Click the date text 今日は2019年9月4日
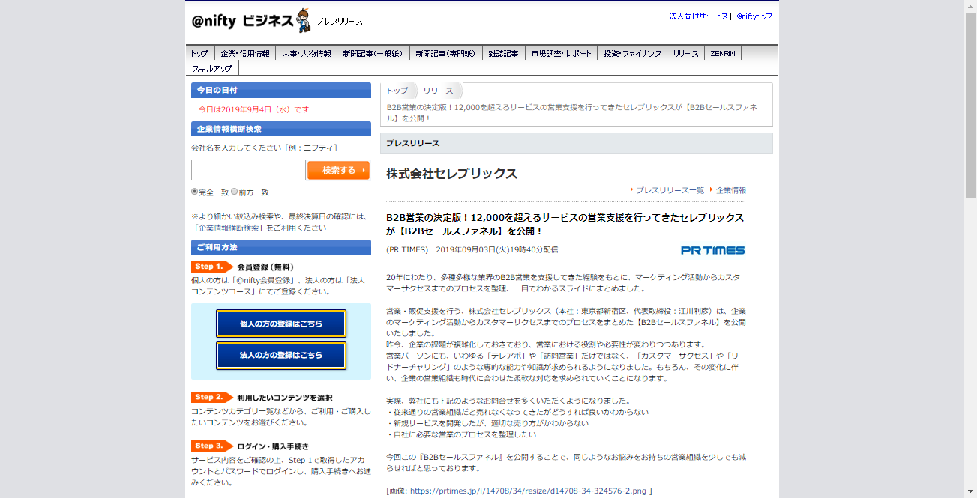 (253, 109)
